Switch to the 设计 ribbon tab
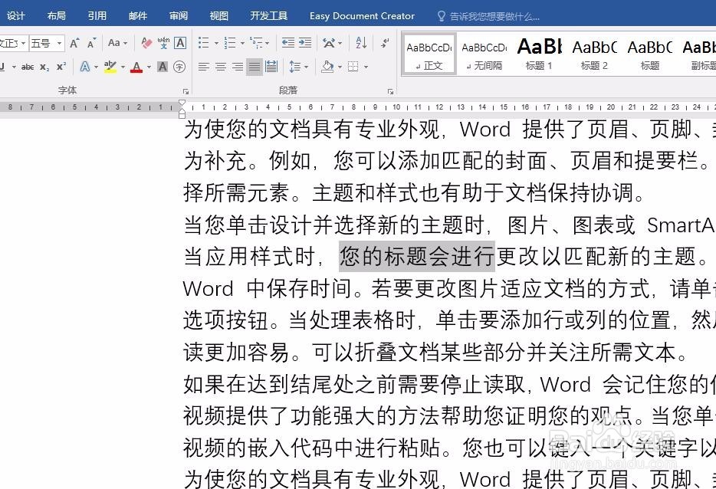The image size is (716, 489). coord(16,16)
